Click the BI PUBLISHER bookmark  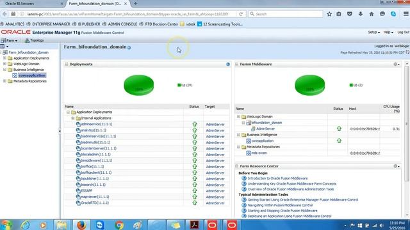86,24
